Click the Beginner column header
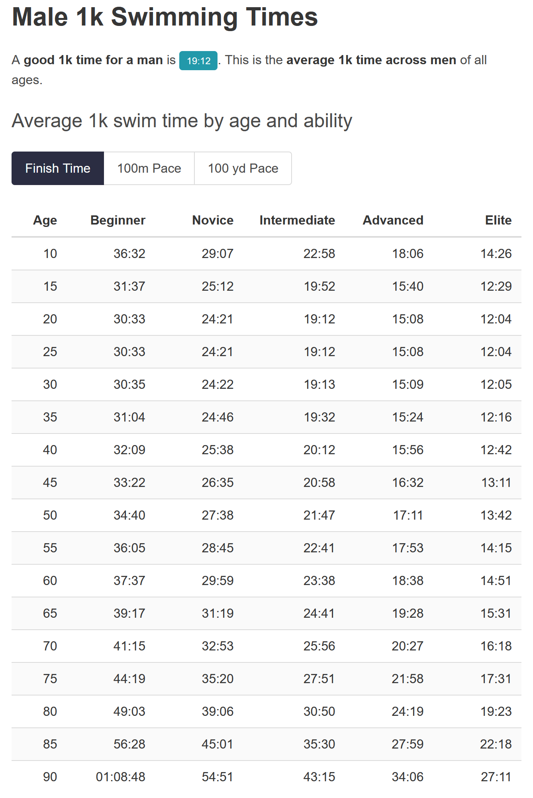The height and width of the screenshot is (798, 533). pos(118,220)
